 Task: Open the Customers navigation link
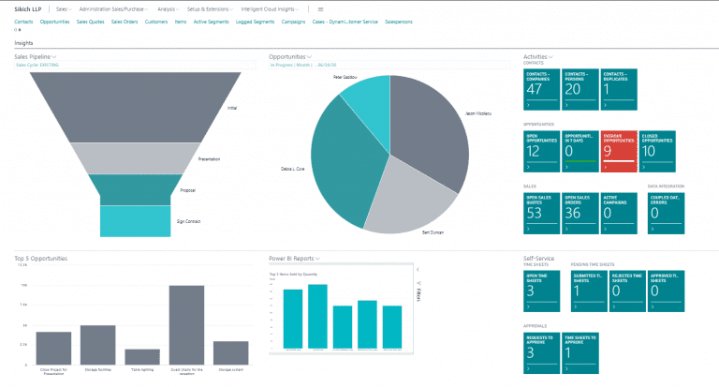point(156,21)
